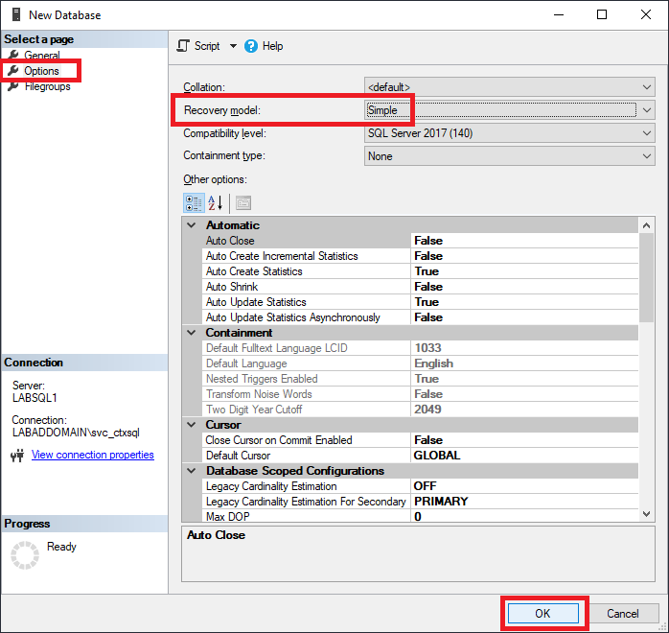Select the General page
Screen dimensions: 669x633
[x=41, y=56]
